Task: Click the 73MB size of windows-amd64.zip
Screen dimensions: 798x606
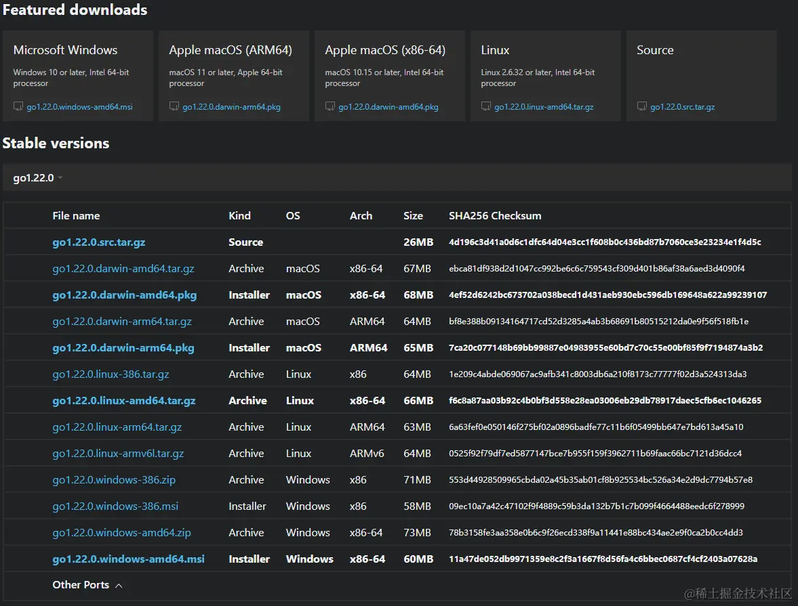Action: 418,534
